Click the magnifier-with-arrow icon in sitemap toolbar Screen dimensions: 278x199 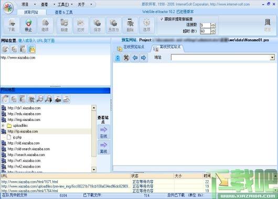tap(48, 99)
